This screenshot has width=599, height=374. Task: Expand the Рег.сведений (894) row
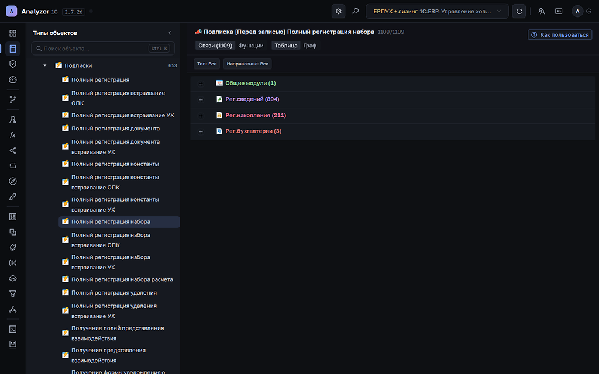click(x=201, y=99)
